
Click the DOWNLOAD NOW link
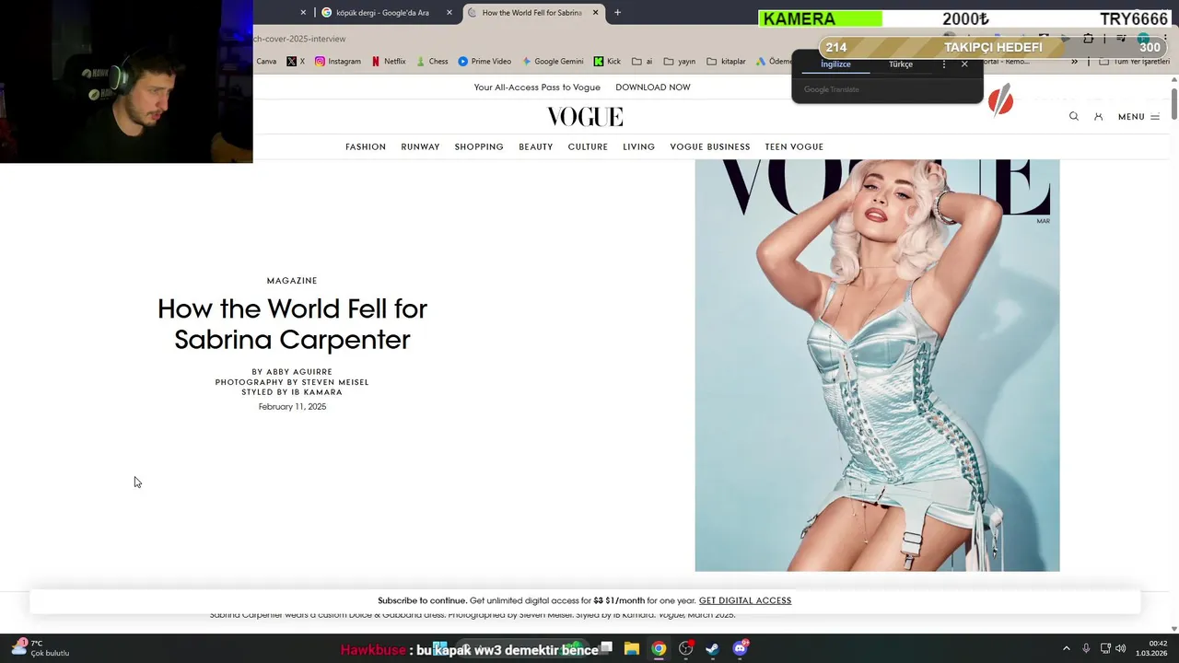point(653,87)
